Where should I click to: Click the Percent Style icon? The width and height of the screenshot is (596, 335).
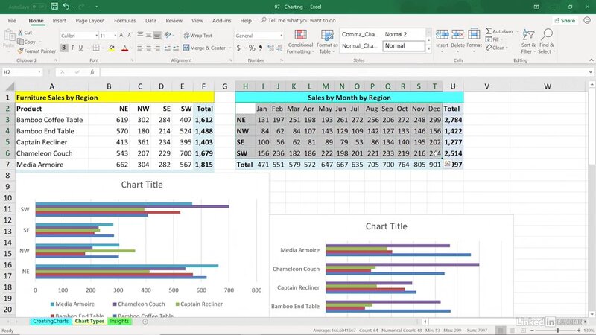[x=251, y=48]
